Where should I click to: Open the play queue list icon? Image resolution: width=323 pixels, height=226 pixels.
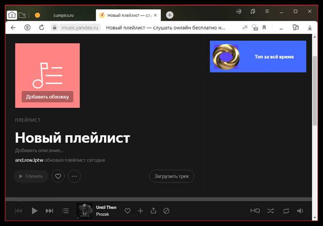coord(65,211)
